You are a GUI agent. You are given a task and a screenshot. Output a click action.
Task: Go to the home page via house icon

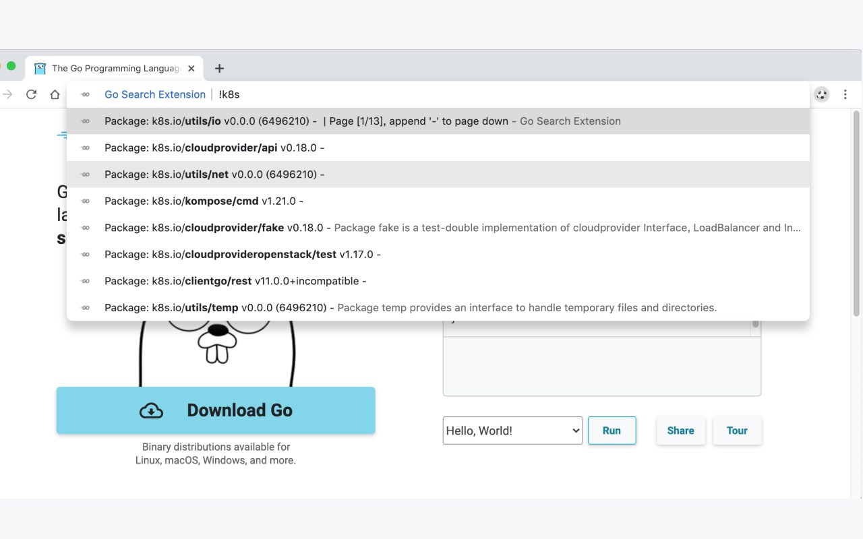tap(55, 94)
